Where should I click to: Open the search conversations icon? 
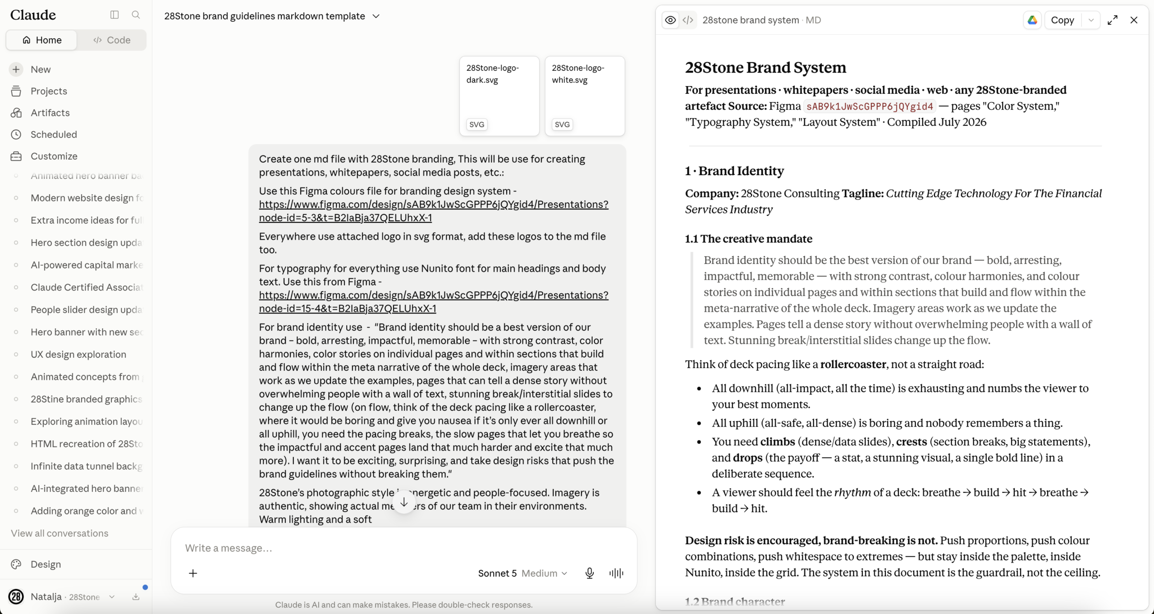[x=136, y=15]
